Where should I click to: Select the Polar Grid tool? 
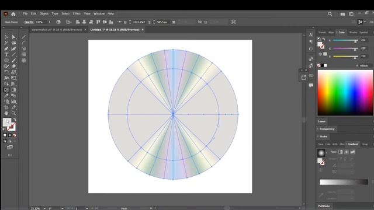pos(24,60)
